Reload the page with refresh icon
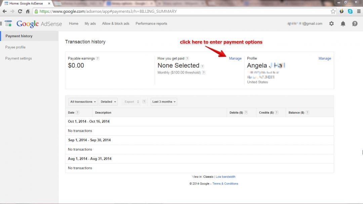 point(20,11)
